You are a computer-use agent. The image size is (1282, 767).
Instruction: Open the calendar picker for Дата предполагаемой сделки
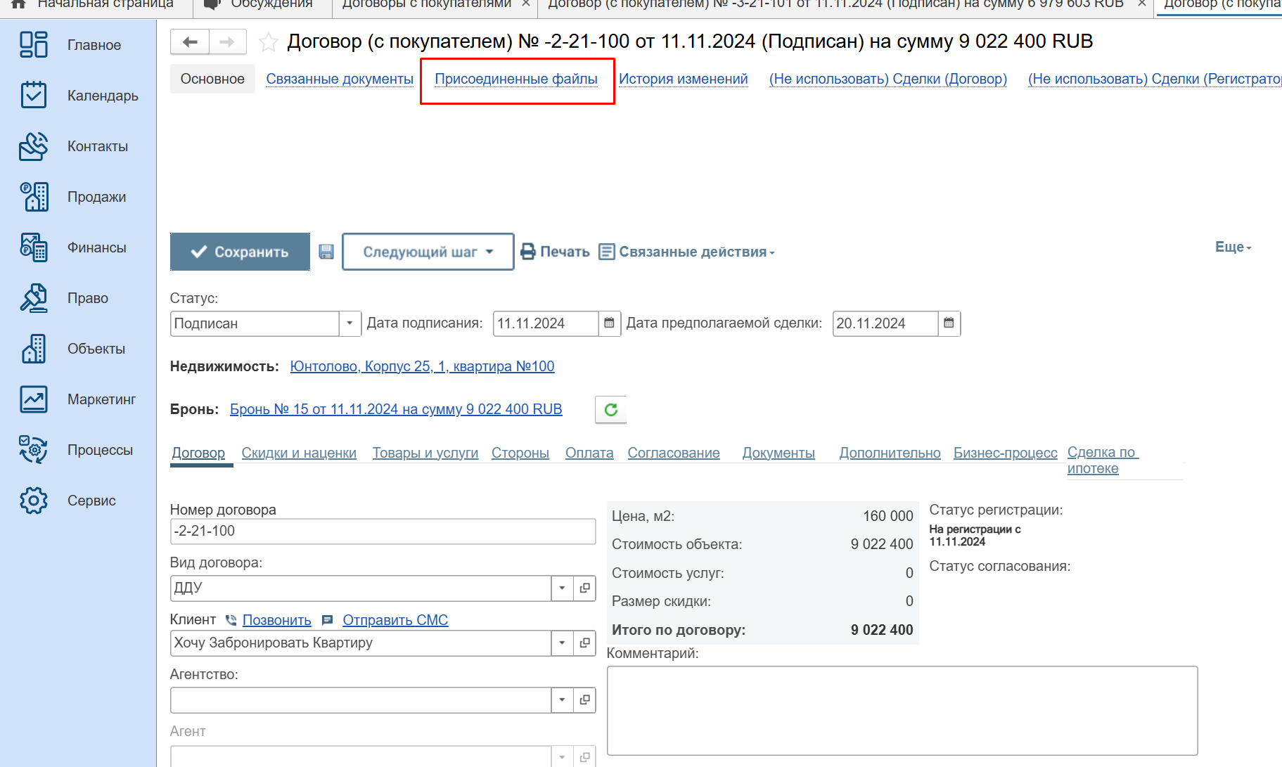[x=949, y=323]
